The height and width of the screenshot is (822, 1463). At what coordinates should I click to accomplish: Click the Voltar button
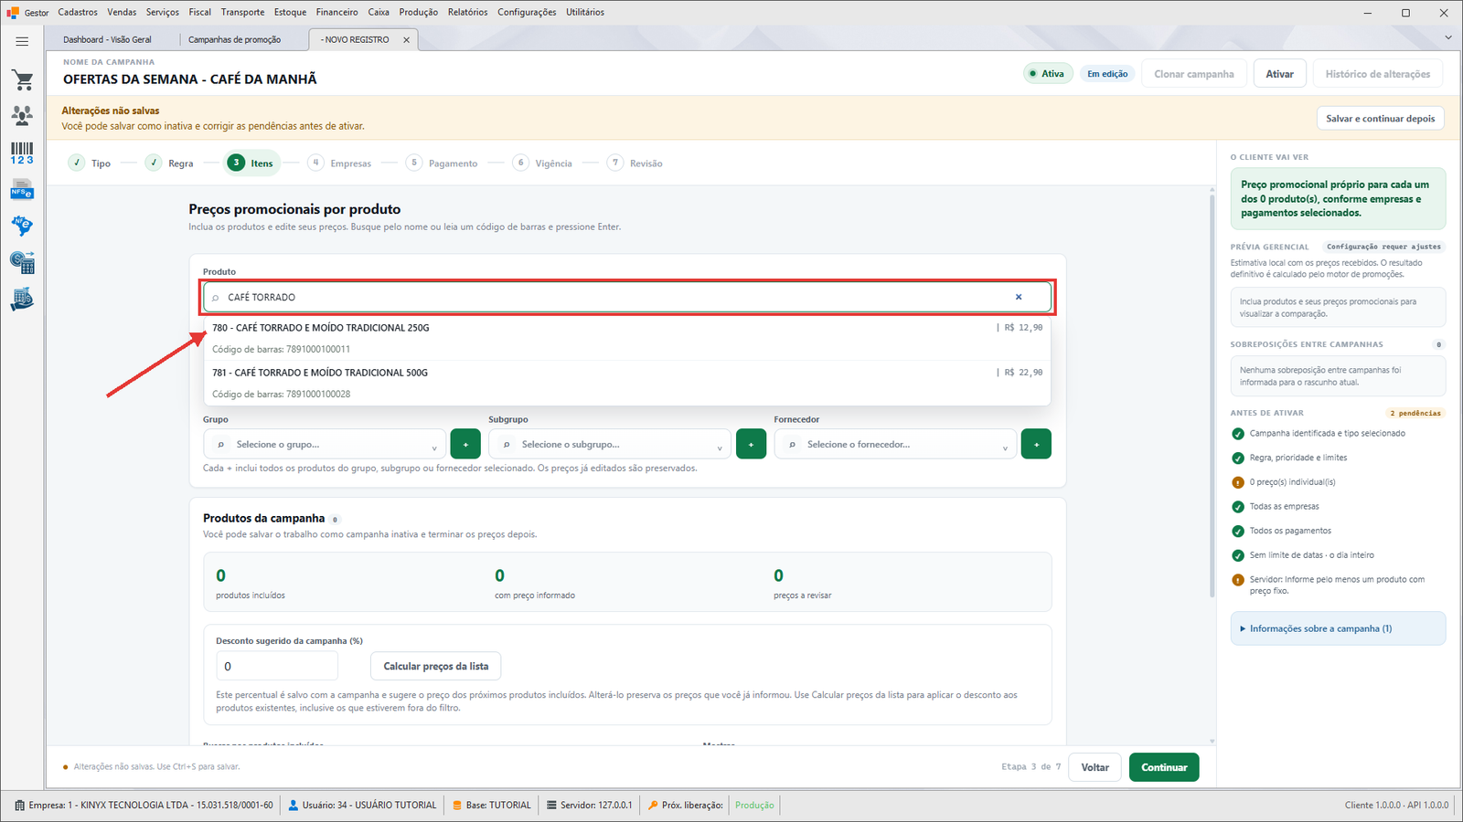coord(1095,767)
